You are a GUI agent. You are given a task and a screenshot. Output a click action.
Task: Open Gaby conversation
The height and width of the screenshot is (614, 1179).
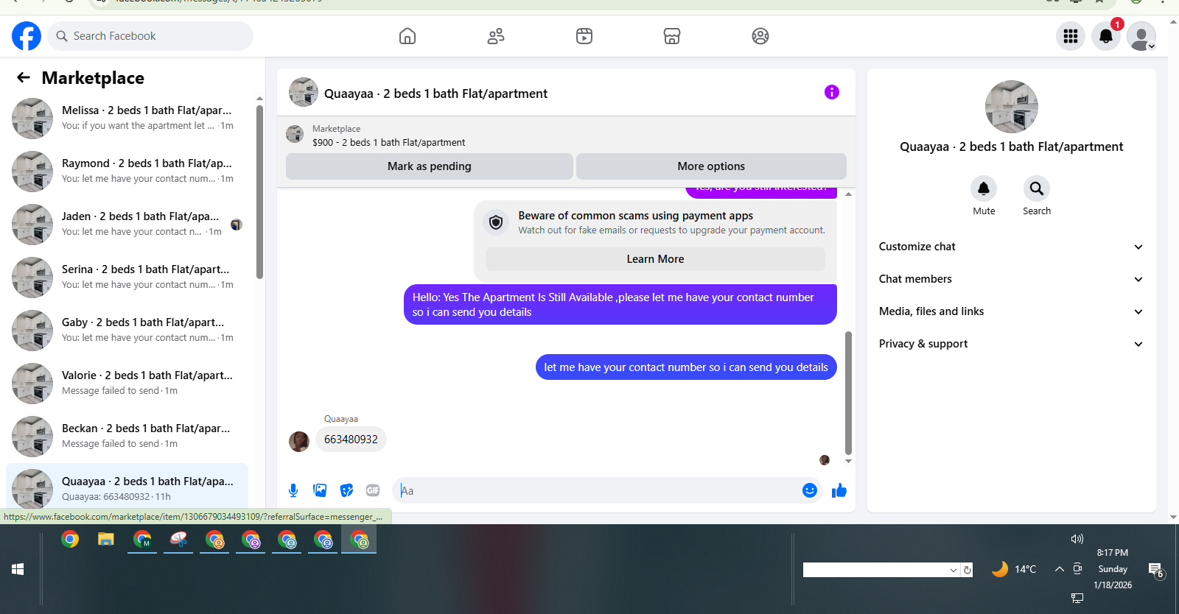coord(127,331)
